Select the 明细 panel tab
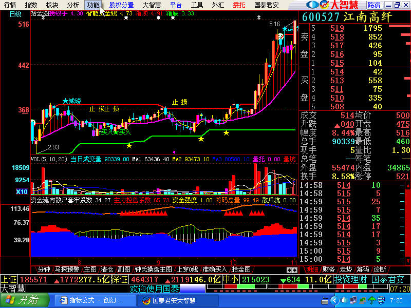This screenshot has height=308, width=411. pos(312,269)
